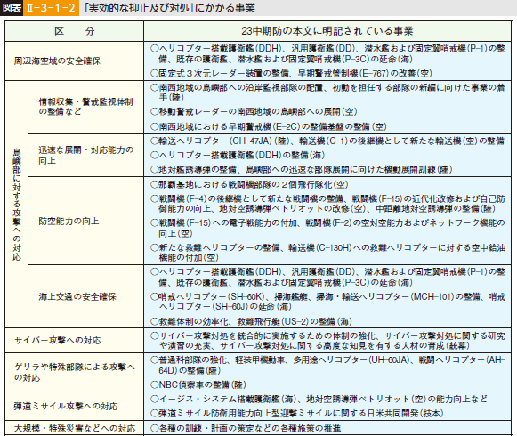
Task: Click the 大規模・特殊災害などへの対応 row label
Action: click(75, 428)
